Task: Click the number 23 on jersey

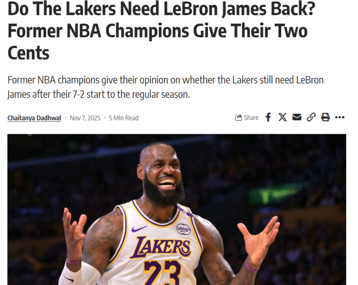Action: [162, 272]
